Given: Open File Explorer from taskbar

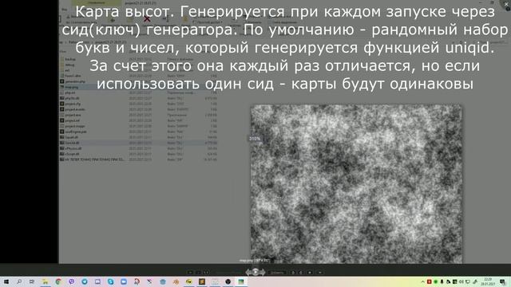Looking at the screenshot, I should (46, 281).
